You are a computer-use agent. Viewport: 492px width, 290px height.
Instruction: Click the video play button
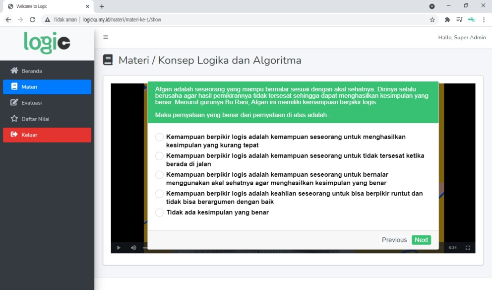pyautogui.click(x=119, y=247)
